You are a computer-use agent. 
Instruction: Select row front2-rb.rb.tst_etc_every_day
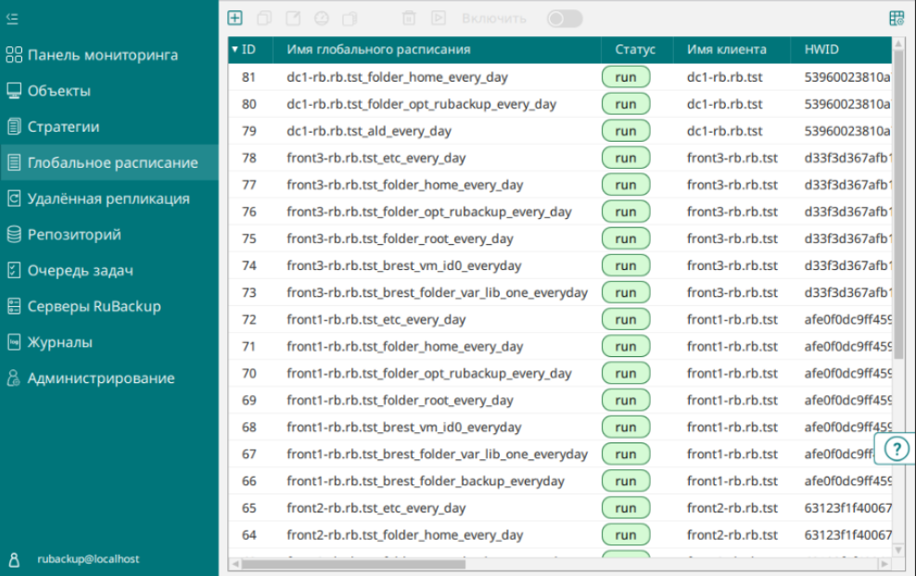point(560,507)
